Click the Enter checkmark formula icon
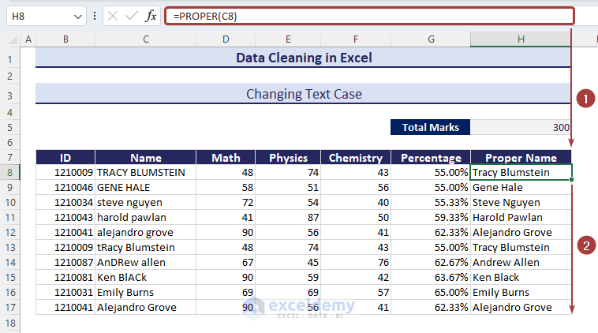This screenshot has height=333, width=598. point(132,16)
